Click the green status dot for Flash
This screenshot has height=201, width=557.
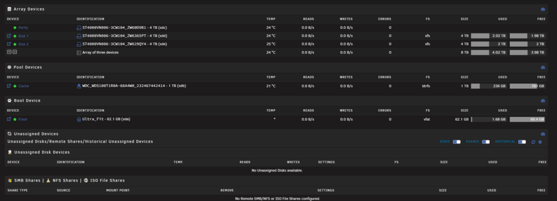15,119
